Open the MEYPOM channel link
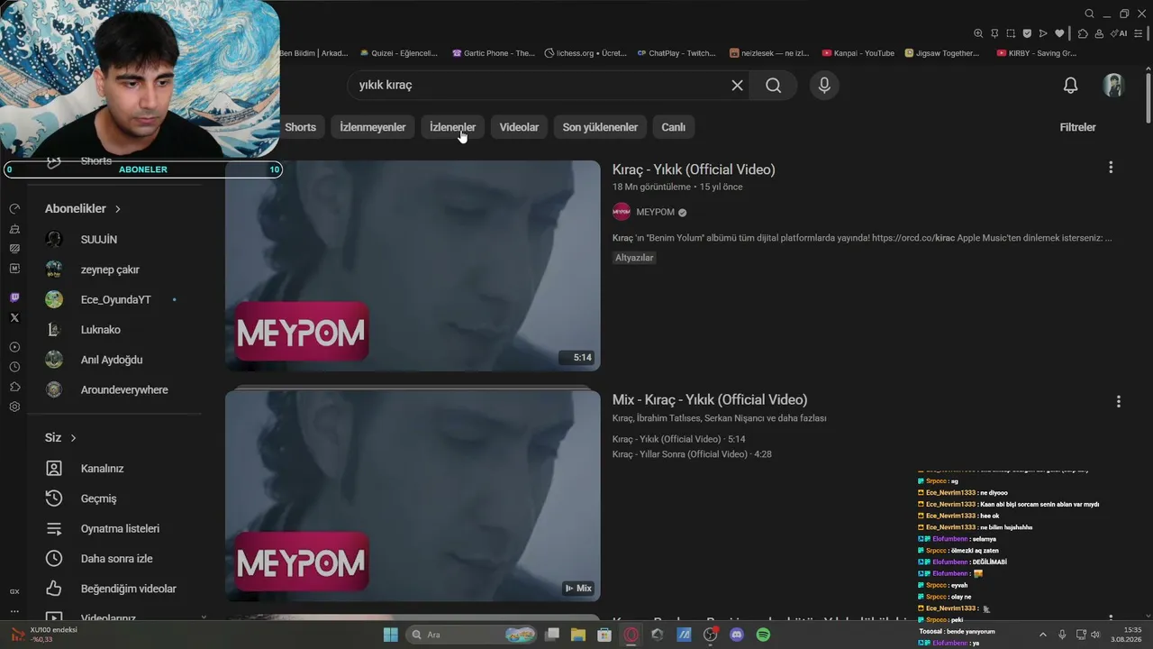 [x=655, y=212]
